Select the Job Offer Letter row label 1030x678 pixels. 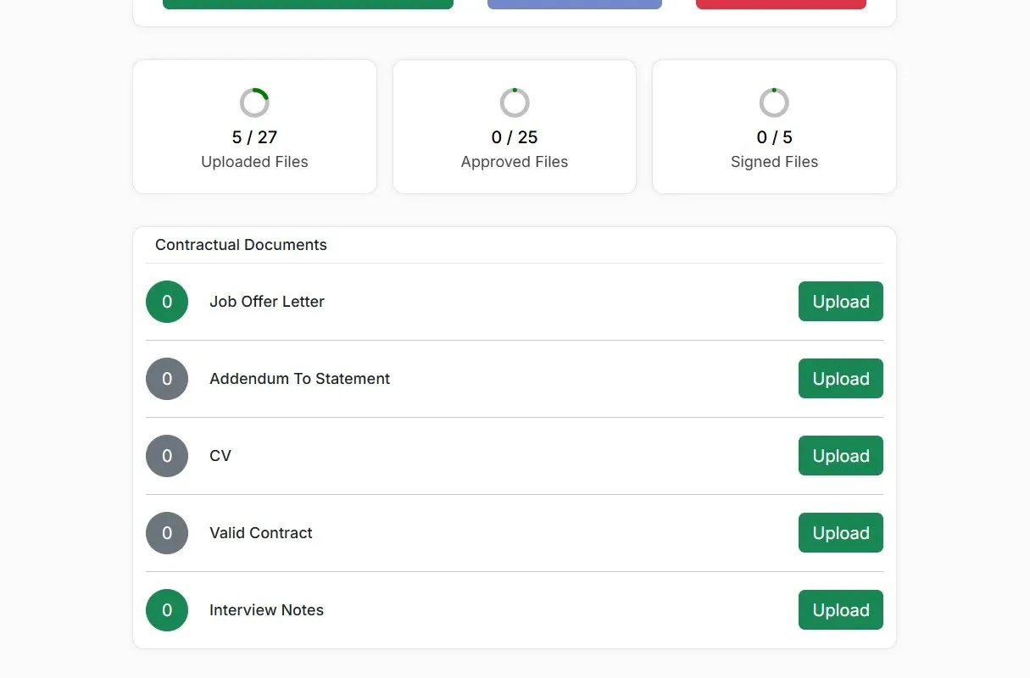[267, 302]
